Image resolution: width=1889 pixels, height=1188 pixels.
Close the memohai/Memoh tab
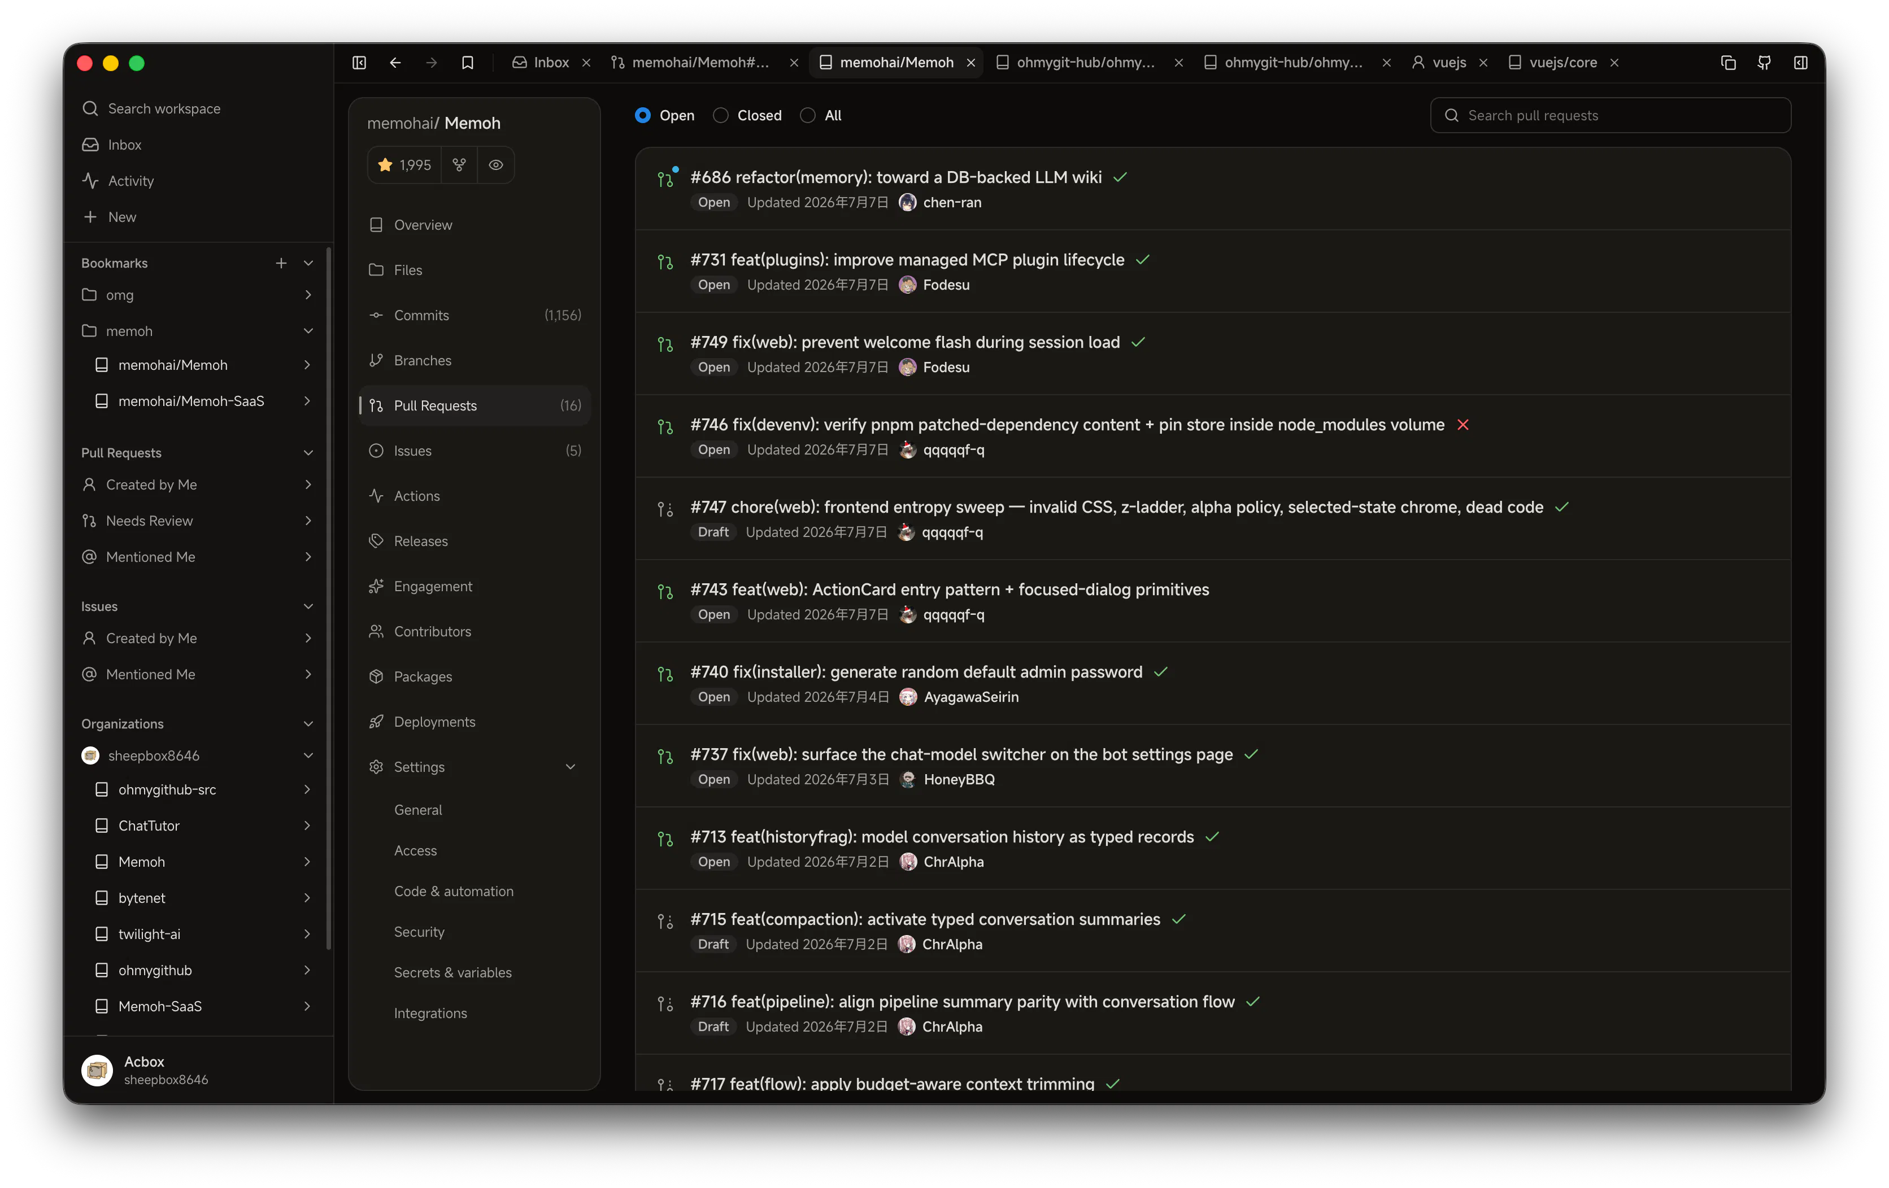971,63
